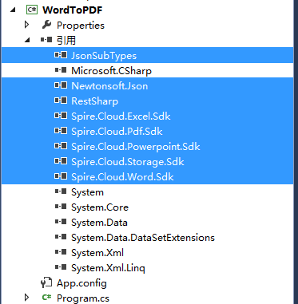The width and height of the screenshot is (298, 304).
Task: Click the reference icon beside RestSharp
Action: pyautogui.click(x=61, y=101)
